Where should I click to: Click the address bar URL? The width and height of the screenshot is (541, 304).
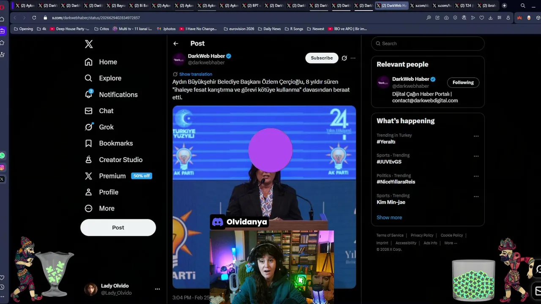pyautogui.click(x=96, y=18)
